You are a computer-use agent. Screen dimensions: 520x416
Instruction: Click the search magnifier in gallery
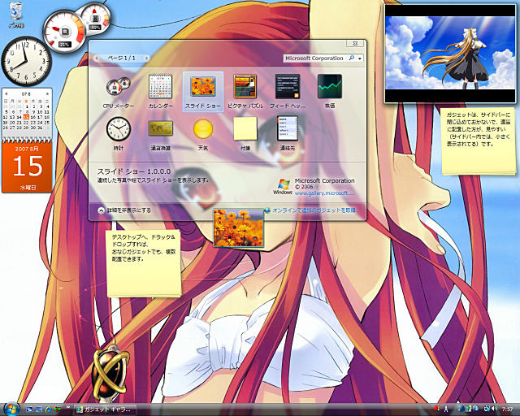pos(352,58)
